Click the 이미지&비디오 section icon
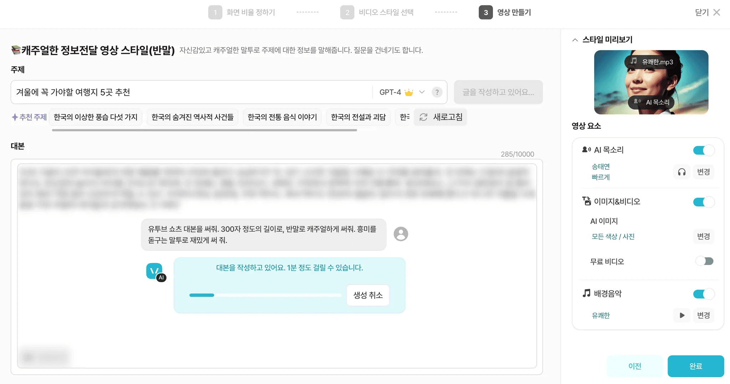 (587, 201)
